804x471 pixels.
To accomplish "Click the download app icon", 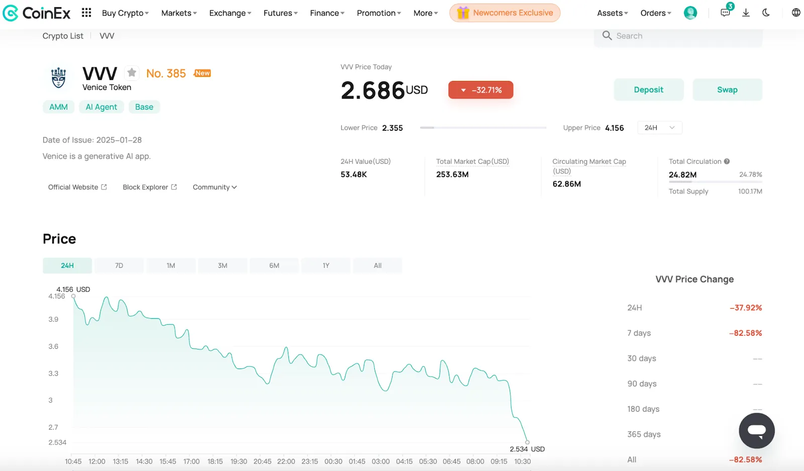I will [x=746, y=13].
